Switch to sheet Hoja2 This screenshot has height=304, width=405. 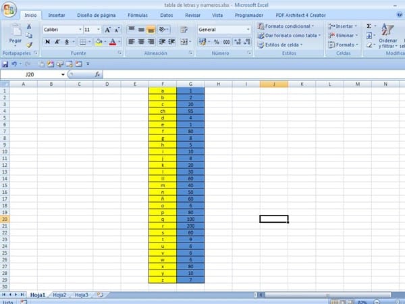59,295
